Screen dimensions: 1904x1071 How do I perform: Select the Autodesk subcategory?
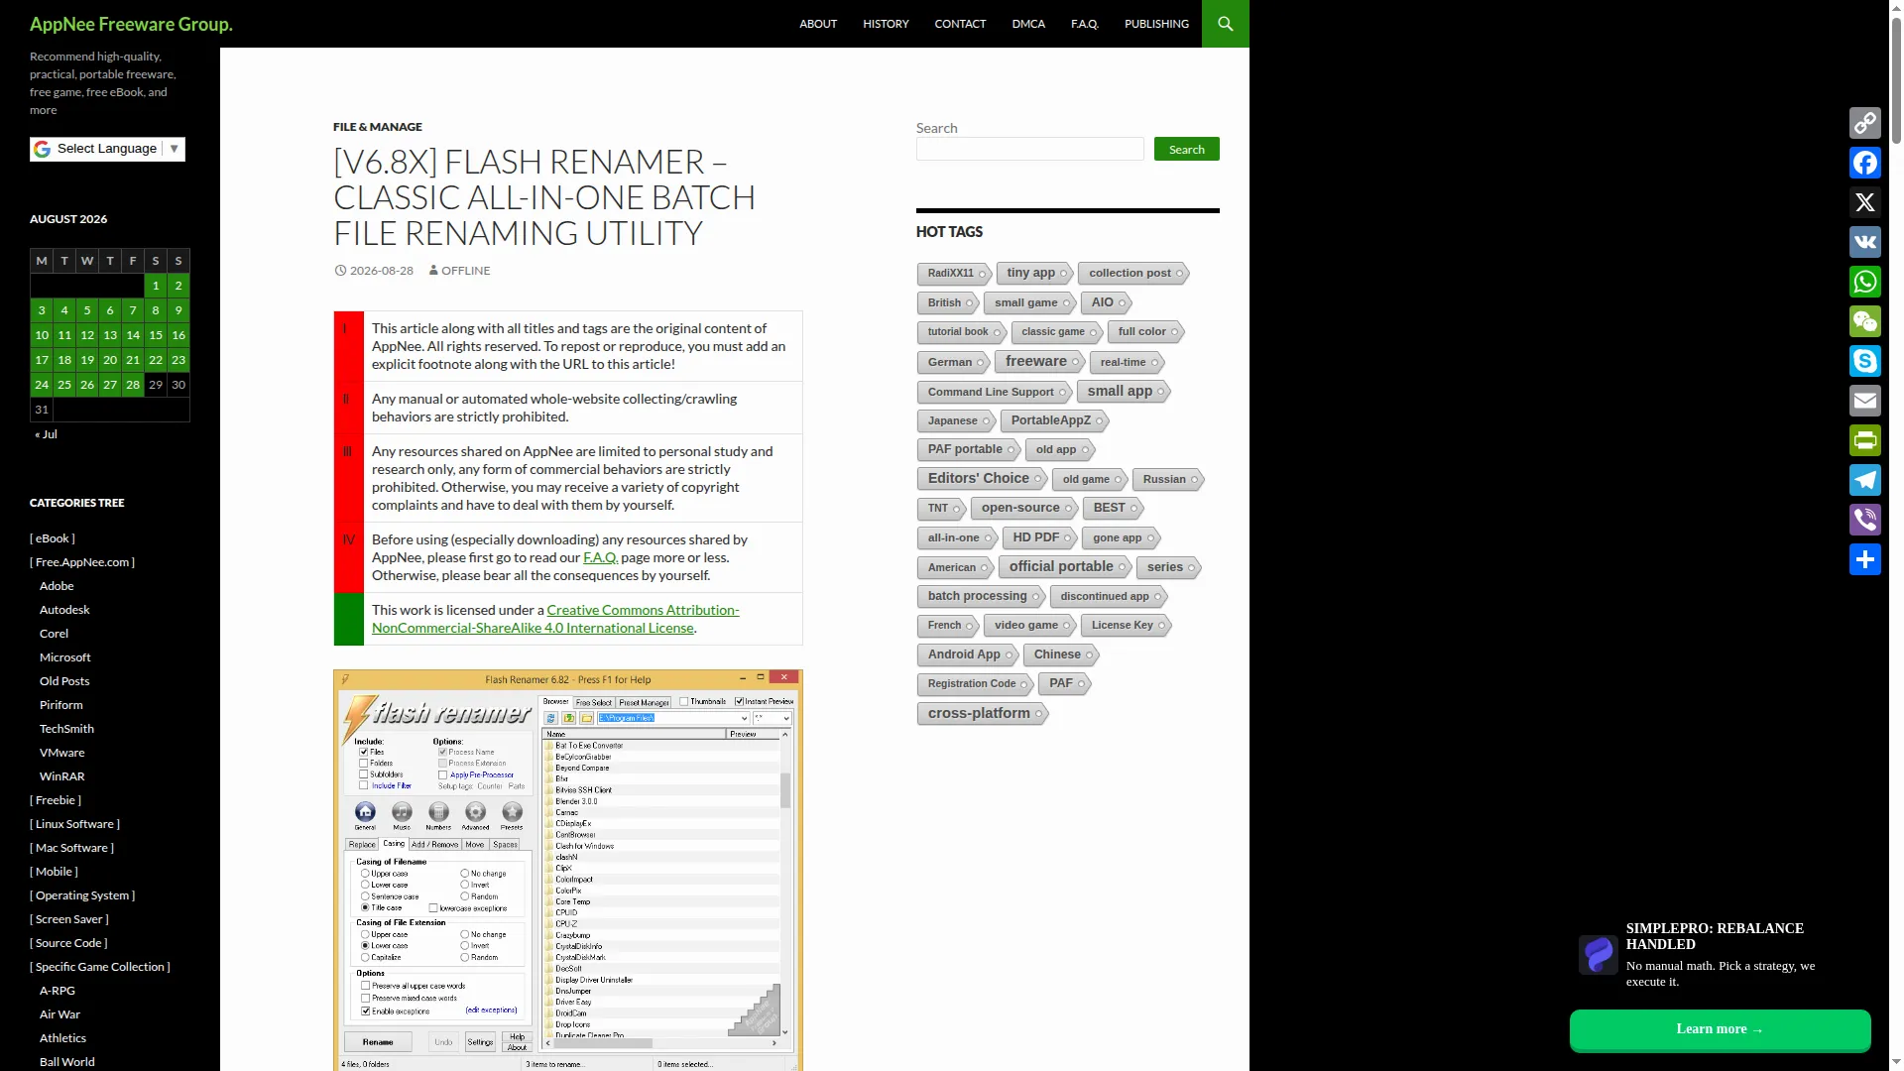pyautogui.click(x=64, y=610)
